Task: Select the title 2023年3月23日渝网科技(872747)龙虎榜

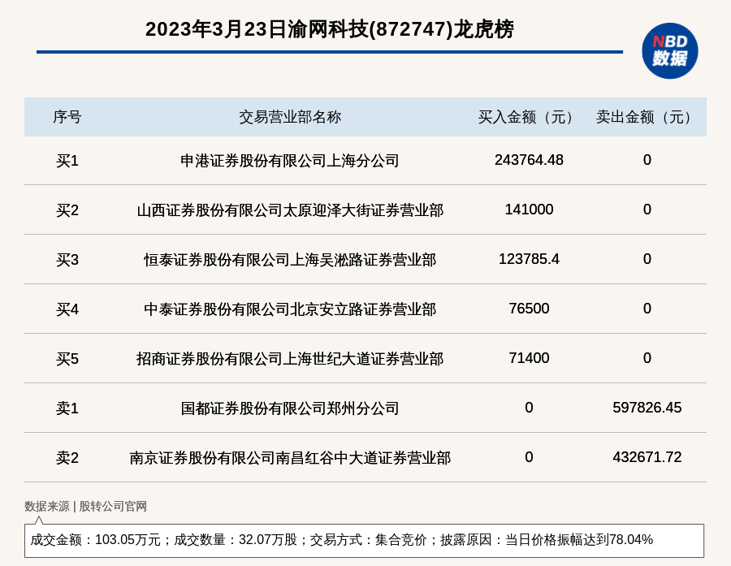Action: click(x=329, y=29)
